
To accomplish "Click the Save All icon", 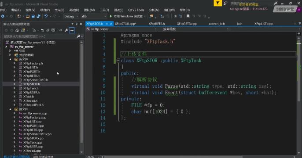I will point(38,16).
